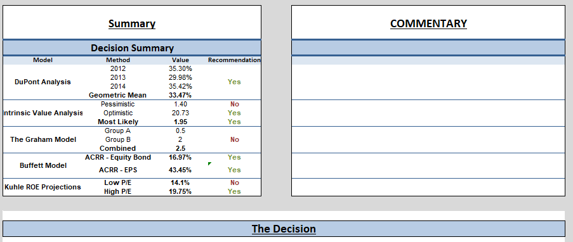Screen dimensions: 573x242
Task: Select the Low P/E value 14.1%
Action: [180, 182]
